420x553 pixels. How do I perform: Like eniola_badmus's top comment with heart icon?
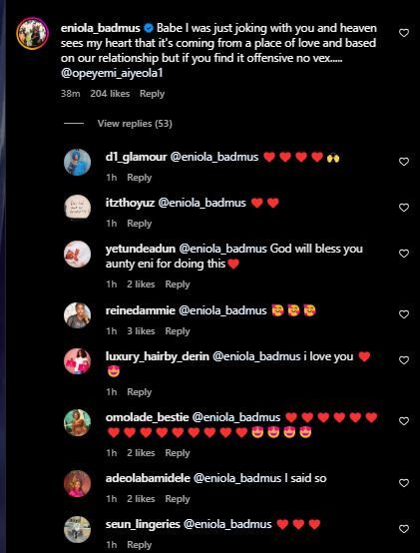pyautogui.click(x=404, y=33)
